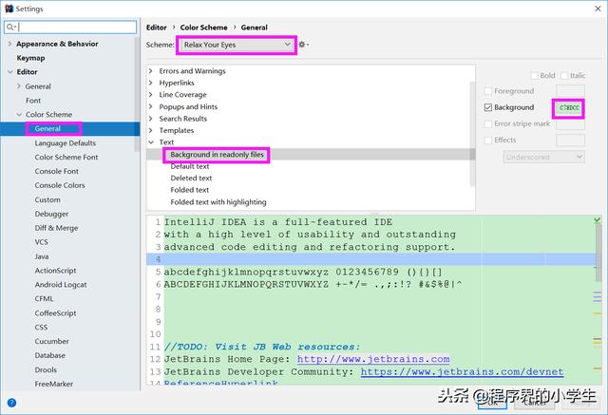Tick the Foreground checkbox
Screen dimensions: 608x415
tap(488, 91)
